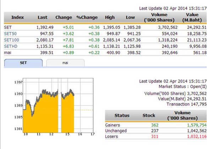
Task: Select SET50 volume 554,024
Action: [170, 34]
